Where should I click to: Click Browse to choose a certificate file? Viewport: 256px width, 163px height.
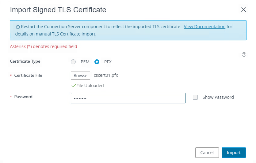(x=81, y=76)
